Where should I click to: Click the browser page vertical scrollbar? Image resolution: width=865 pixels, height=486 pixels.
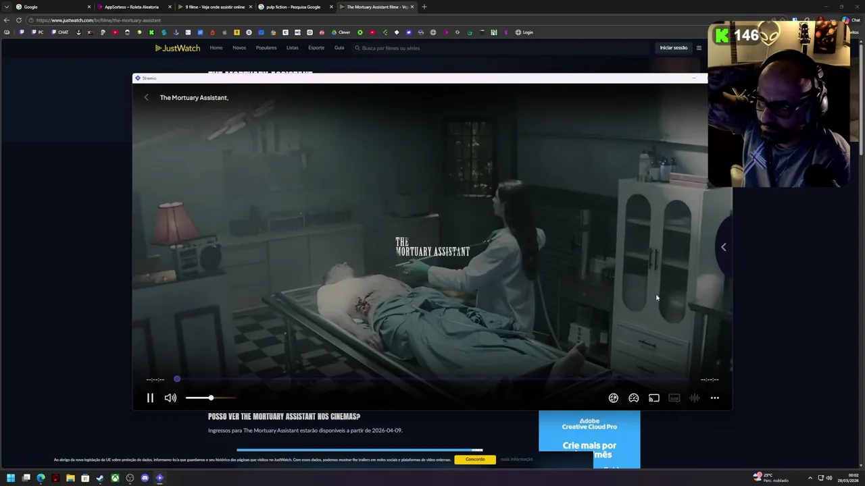(861, 100)
